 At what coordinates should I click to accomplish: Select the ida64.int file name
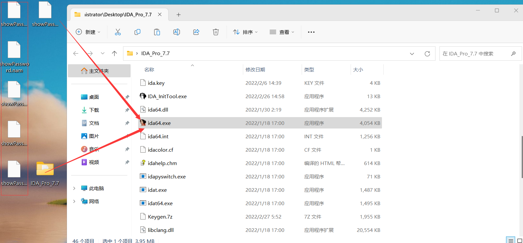pyautogui.click(x=158, y=136)
